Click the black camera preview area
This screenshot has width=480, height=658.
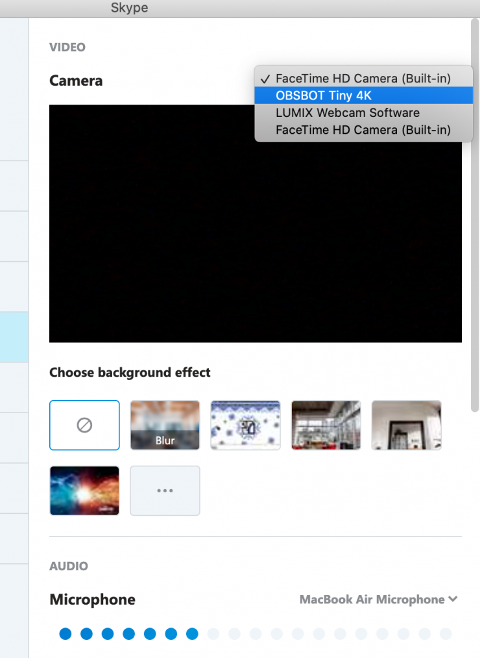[255, 247]
